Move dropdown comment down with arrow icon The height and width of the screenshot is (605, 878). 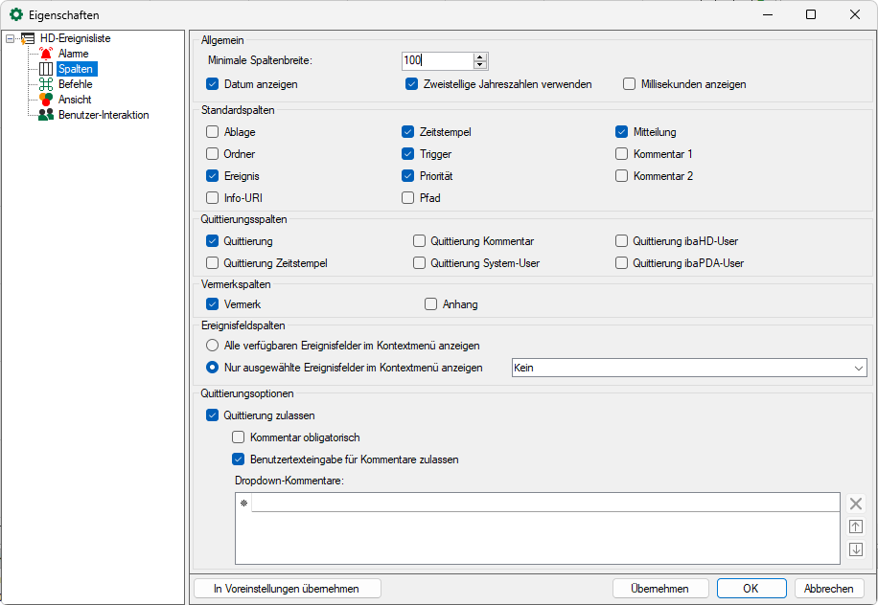[x=856, y=549]
